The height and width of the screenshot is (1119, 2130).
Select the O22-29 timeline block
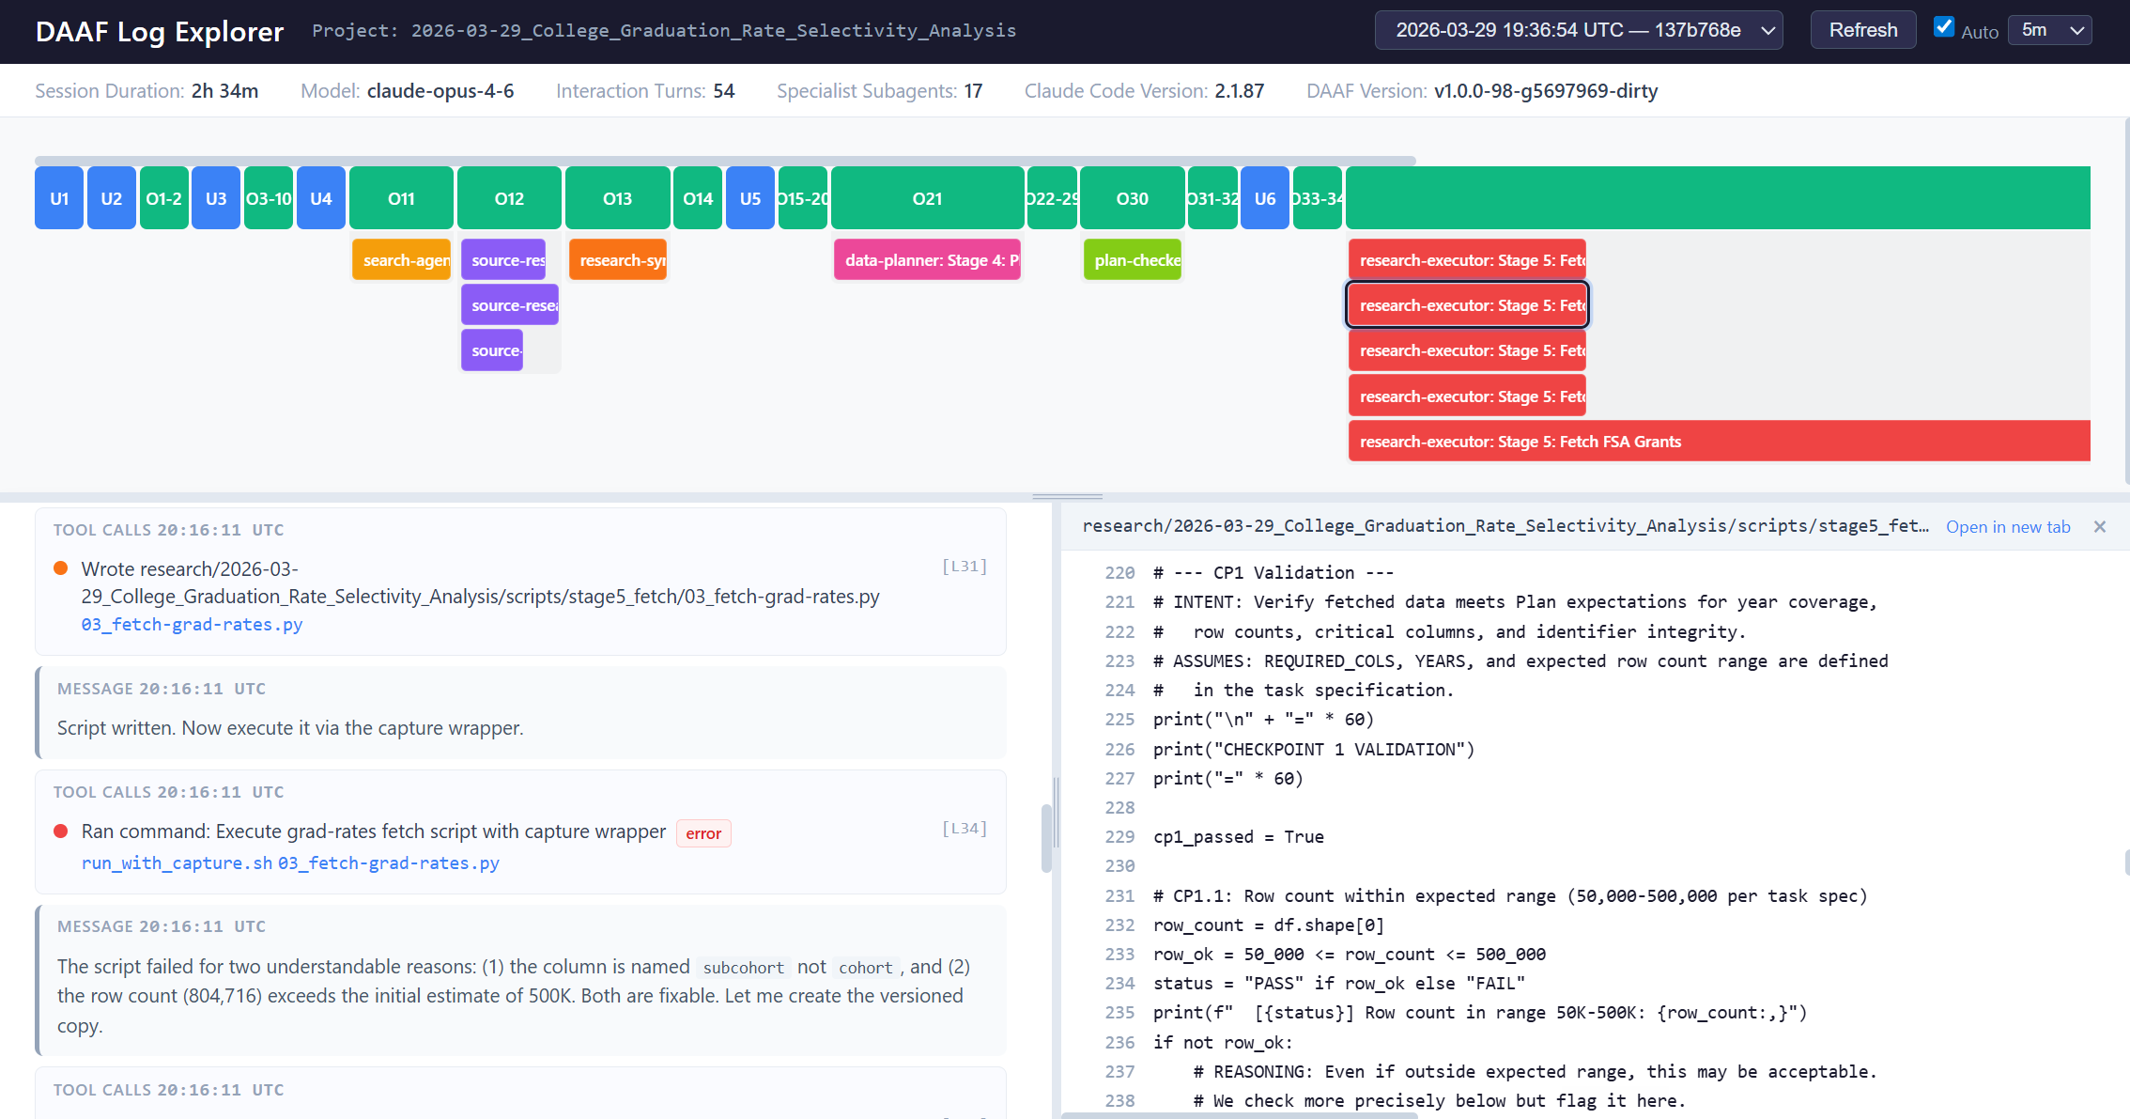click(1052, 198)
